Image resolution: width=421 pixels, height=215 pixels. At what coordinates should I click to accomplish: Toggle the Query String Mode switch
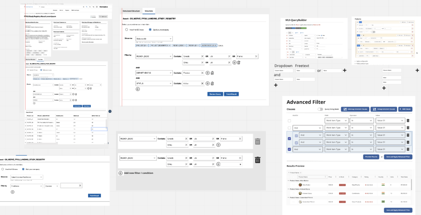click(x=320, y=109)
